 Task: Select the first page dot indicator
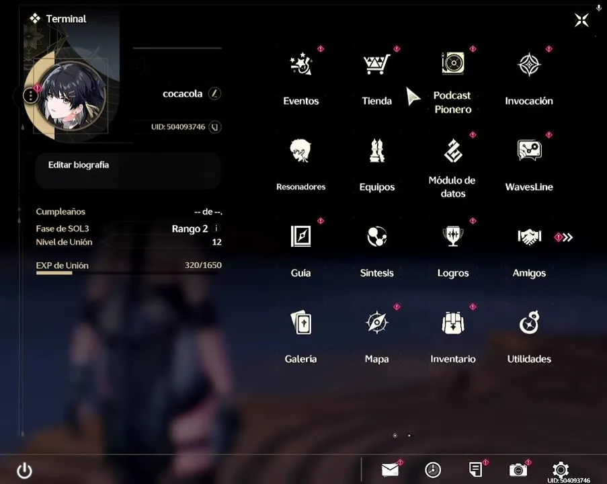pyautogui.click(x=395, y=436)
